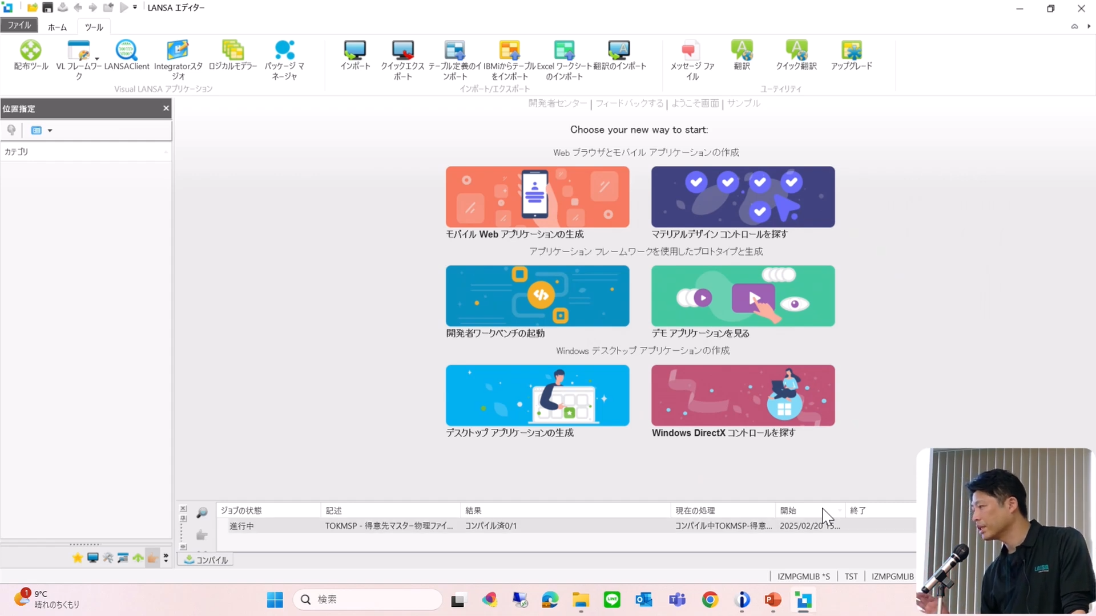Click コンパイル済0/1 result cell

click(491, 526)
